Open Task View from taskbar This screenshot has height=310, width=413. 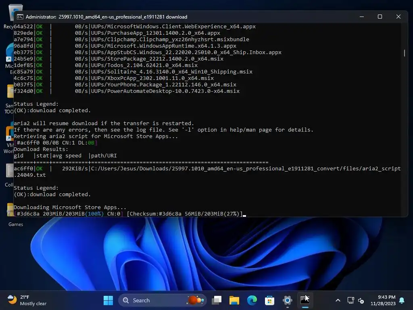point(217,300)
